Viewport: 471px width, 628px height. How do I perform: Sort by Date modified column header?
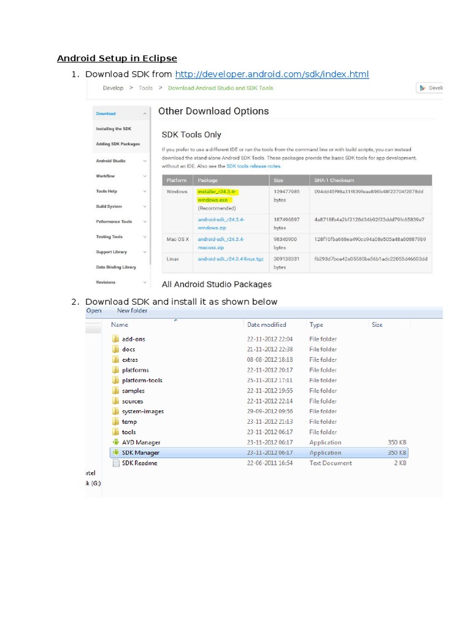(x=267, y=325)
